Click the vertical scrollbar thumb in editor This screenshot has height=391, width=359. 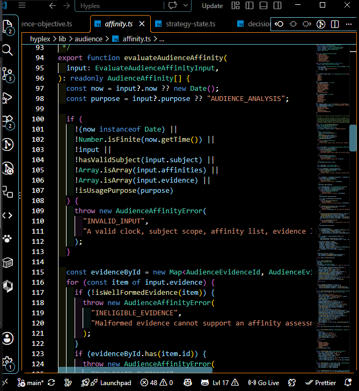(x=353, y=138)
